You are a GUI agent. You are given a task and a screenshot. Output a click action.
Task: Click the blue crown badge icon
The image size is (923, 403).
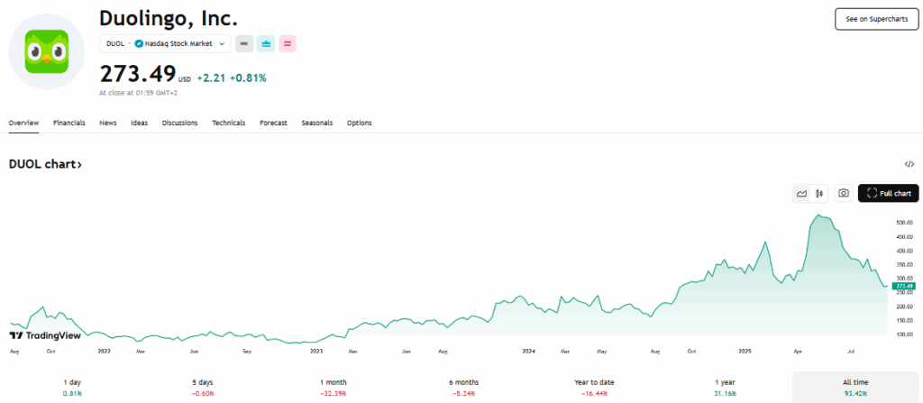click(x=266, y=43)
